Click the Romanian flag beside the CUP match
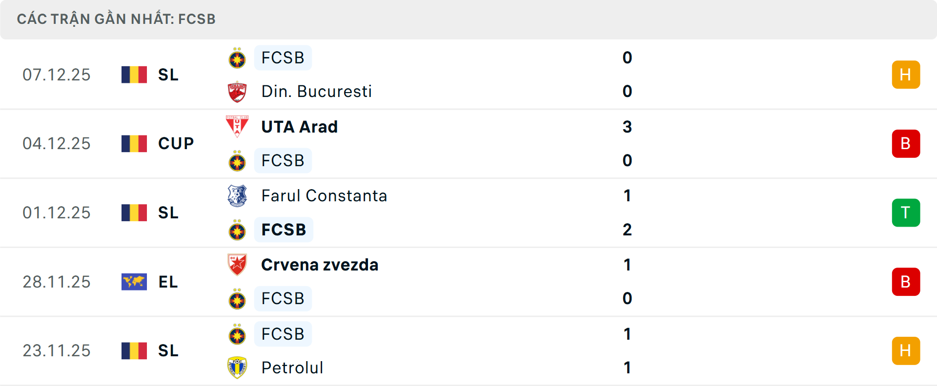This screenshot has height=386, width=937. pos(134,143)
